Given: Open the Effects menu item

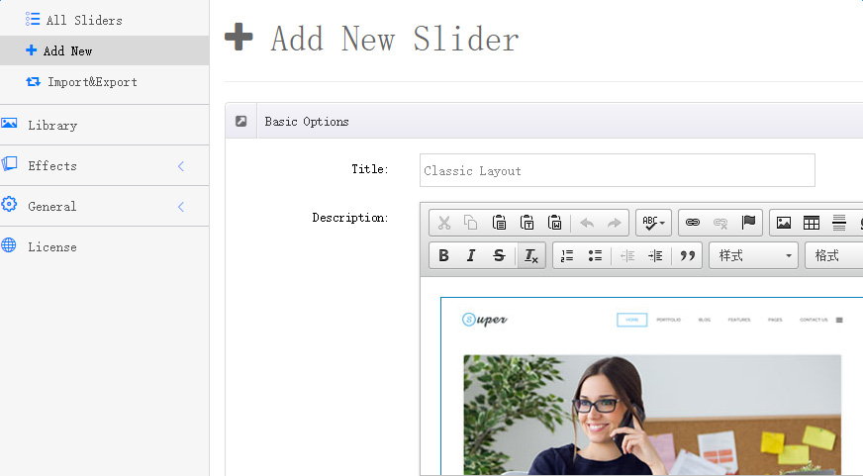Looking at the screenshot, I should (105, 165).
